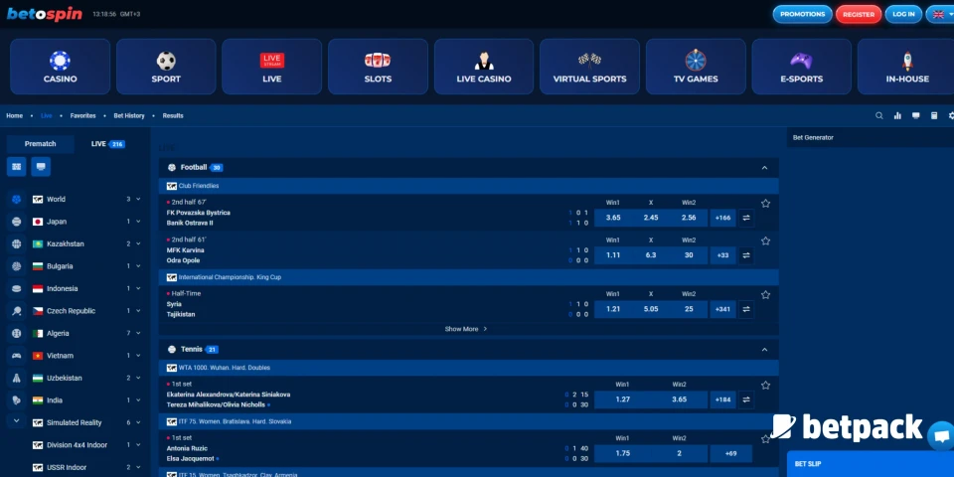This screenshot has height=477, width=954.
Task: Expand the Kazakhstan row chevron
Action: click(x=139, y=244)
